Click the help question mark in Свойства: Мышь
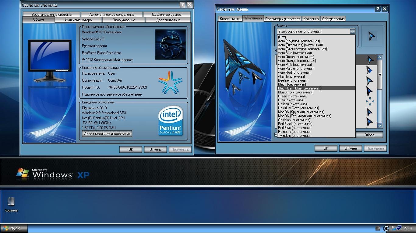The width and height of the screenshot is (416, 233). 378,9
